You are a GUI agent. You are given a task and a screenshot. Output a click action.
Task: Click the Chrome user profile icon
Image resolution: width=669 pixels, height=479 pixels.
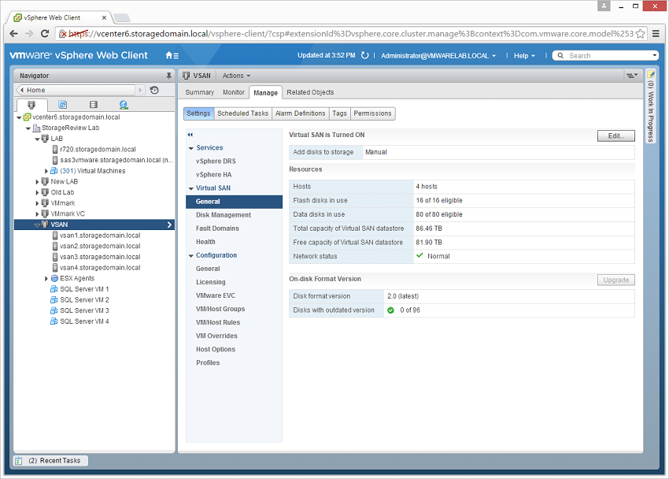tap(604, 6)
